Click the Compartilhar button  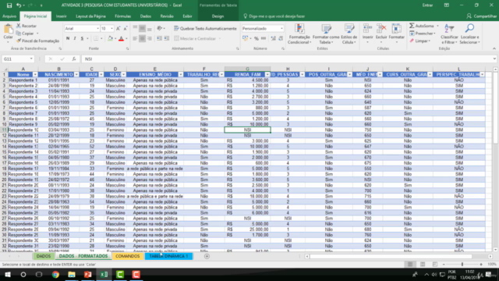[x=481, y=16]
